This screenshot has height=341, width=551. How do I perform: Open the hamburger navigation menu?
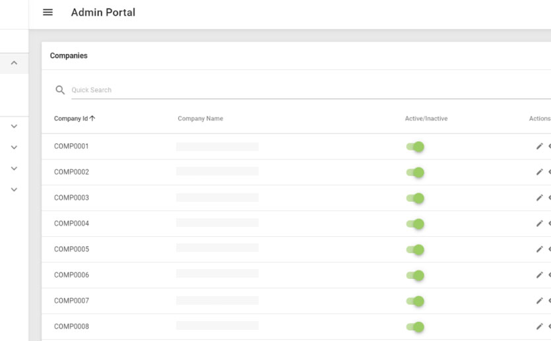click(48, 13)
